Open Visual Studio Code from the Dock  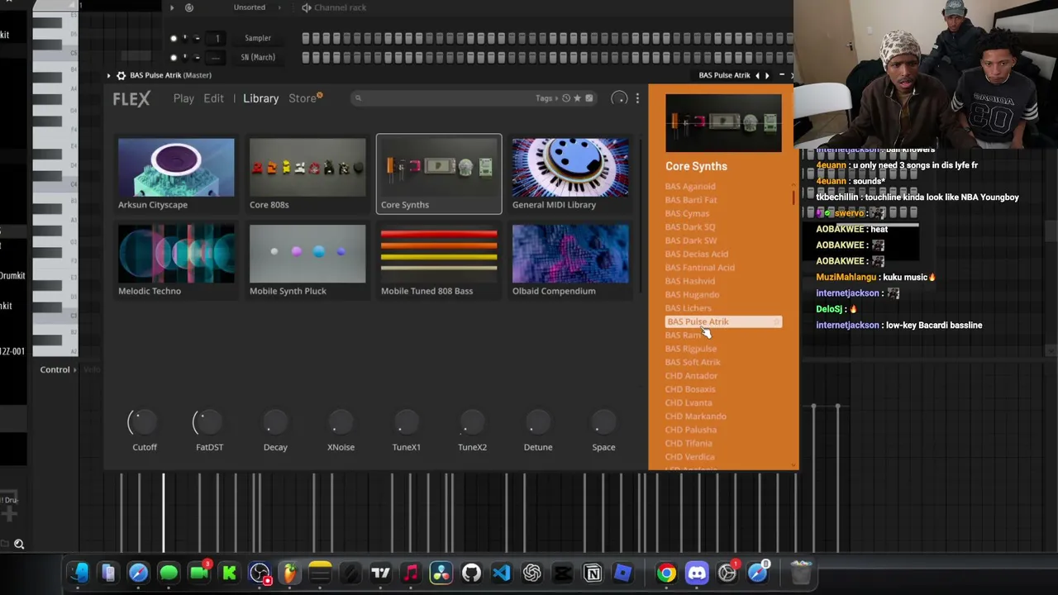502,573
